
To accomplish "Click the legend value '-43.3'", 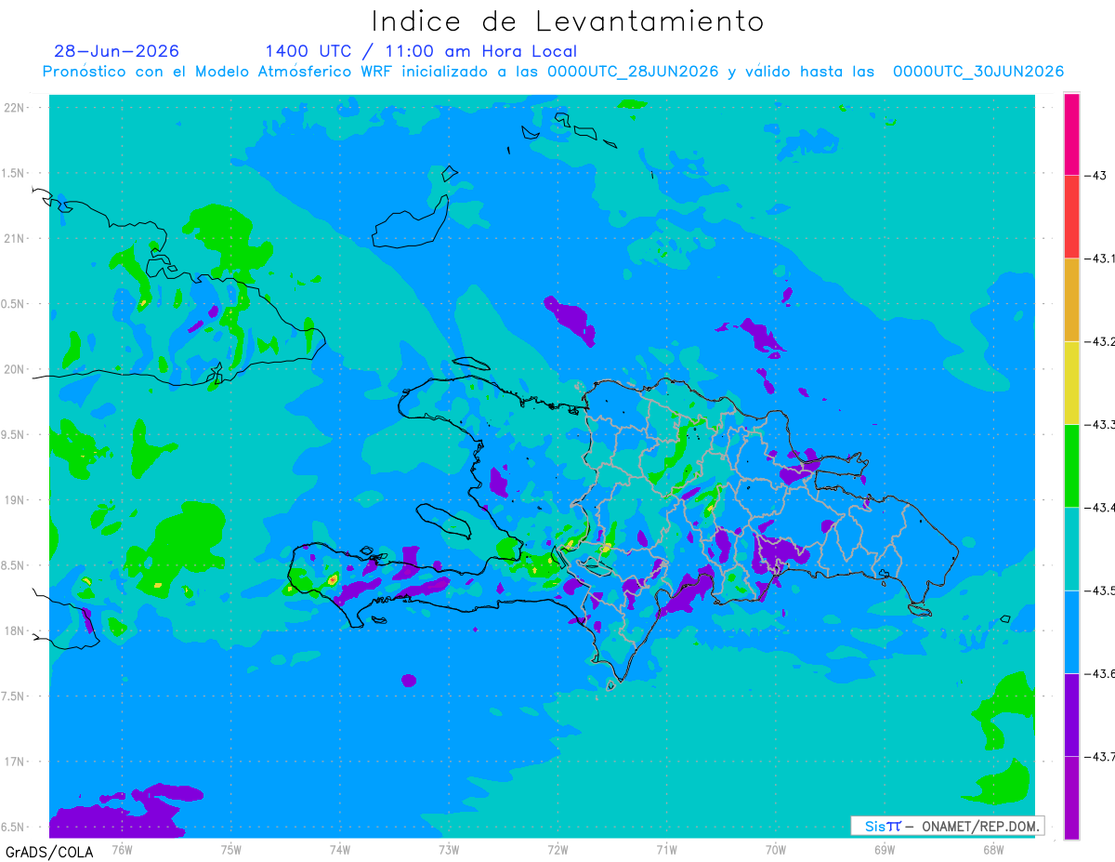I will [x=1099, y=424].
